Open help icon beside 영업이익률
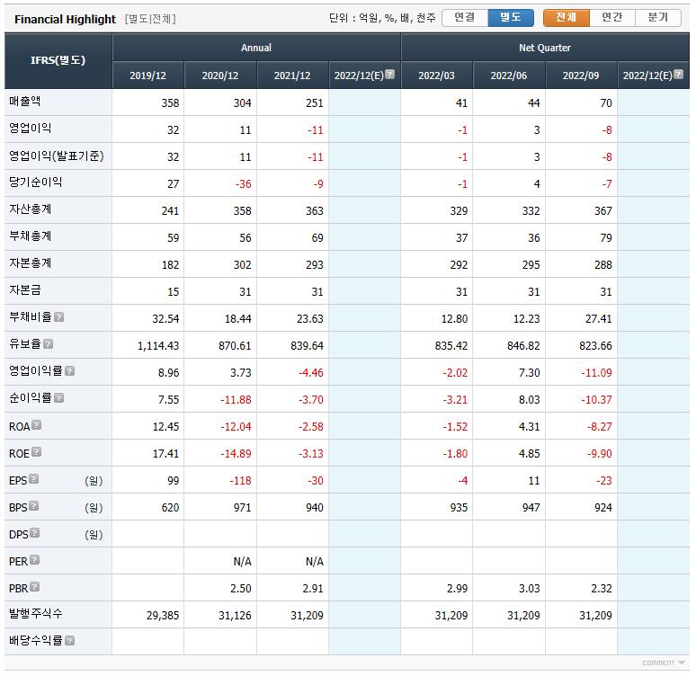This screenshot has width=696, height=676. (69, 371)
